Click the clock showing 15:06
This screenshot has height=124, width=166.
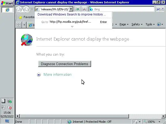pyautogui.click(x=7, y=113)
